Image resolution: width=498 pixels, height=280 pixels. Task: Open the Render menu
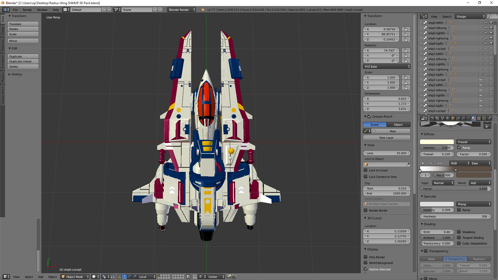[27, 10]
